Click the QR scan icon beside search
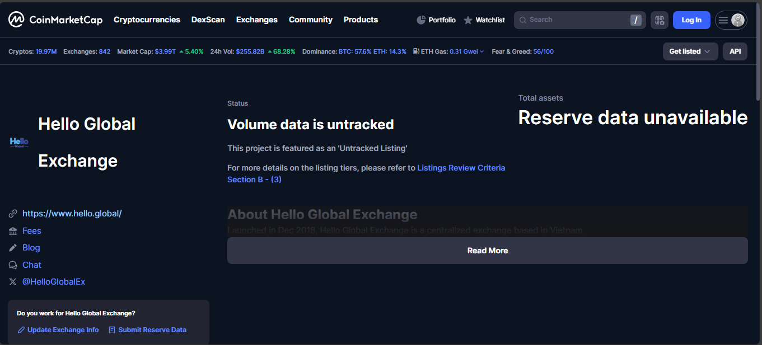Screen dimensions: 762x345 pyautogui.click(x=660, y=20)
